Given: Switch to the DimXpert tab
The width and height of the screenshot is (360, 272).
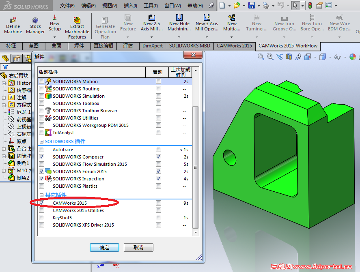Looking at the screenshot, I should [x=153, y=46].
